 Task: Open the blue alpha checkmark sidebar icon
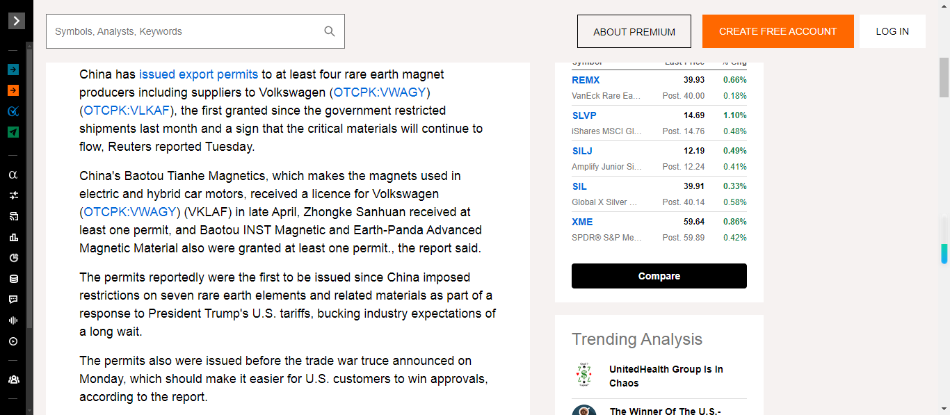pyautogui.click(x=13, y=111)
